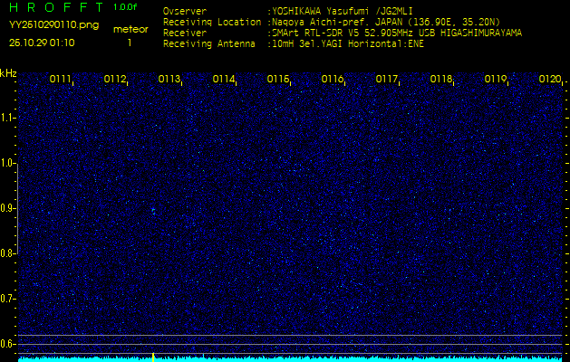Viewport: 570px width, 362px height.
Task: Click the yellow meteor marker in bottom strip
Action: [x=153, y=357]
